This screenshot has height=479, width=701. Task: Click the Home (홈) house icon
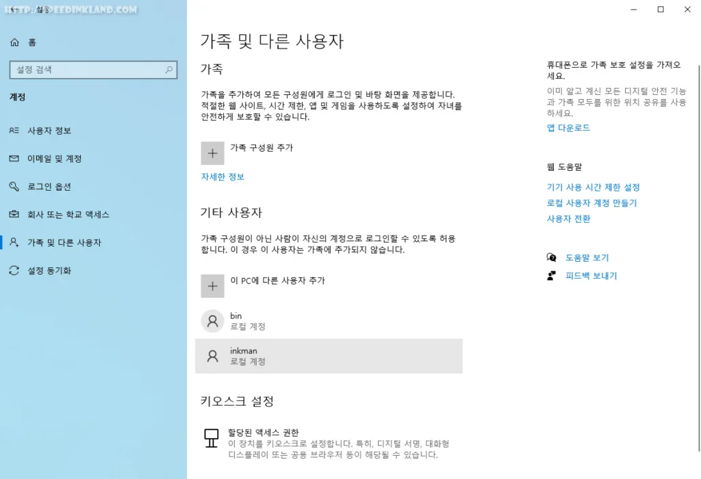(x=14, y=42)
